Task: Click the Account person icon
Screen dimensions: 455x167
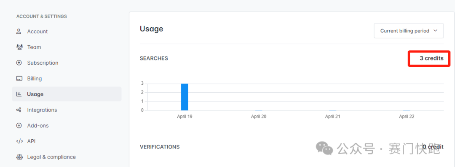Action: [x=19, y=31]
